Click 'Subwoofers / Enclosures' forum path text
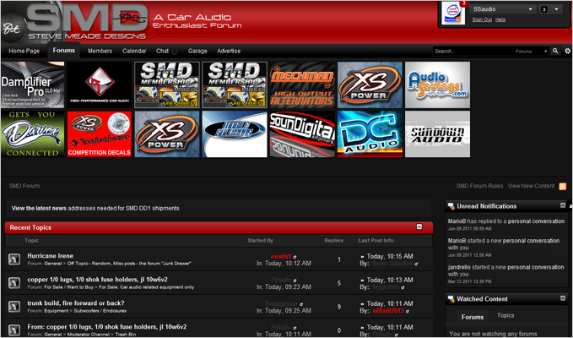This screenshot has height=338, width=573. tap(100, 311)
